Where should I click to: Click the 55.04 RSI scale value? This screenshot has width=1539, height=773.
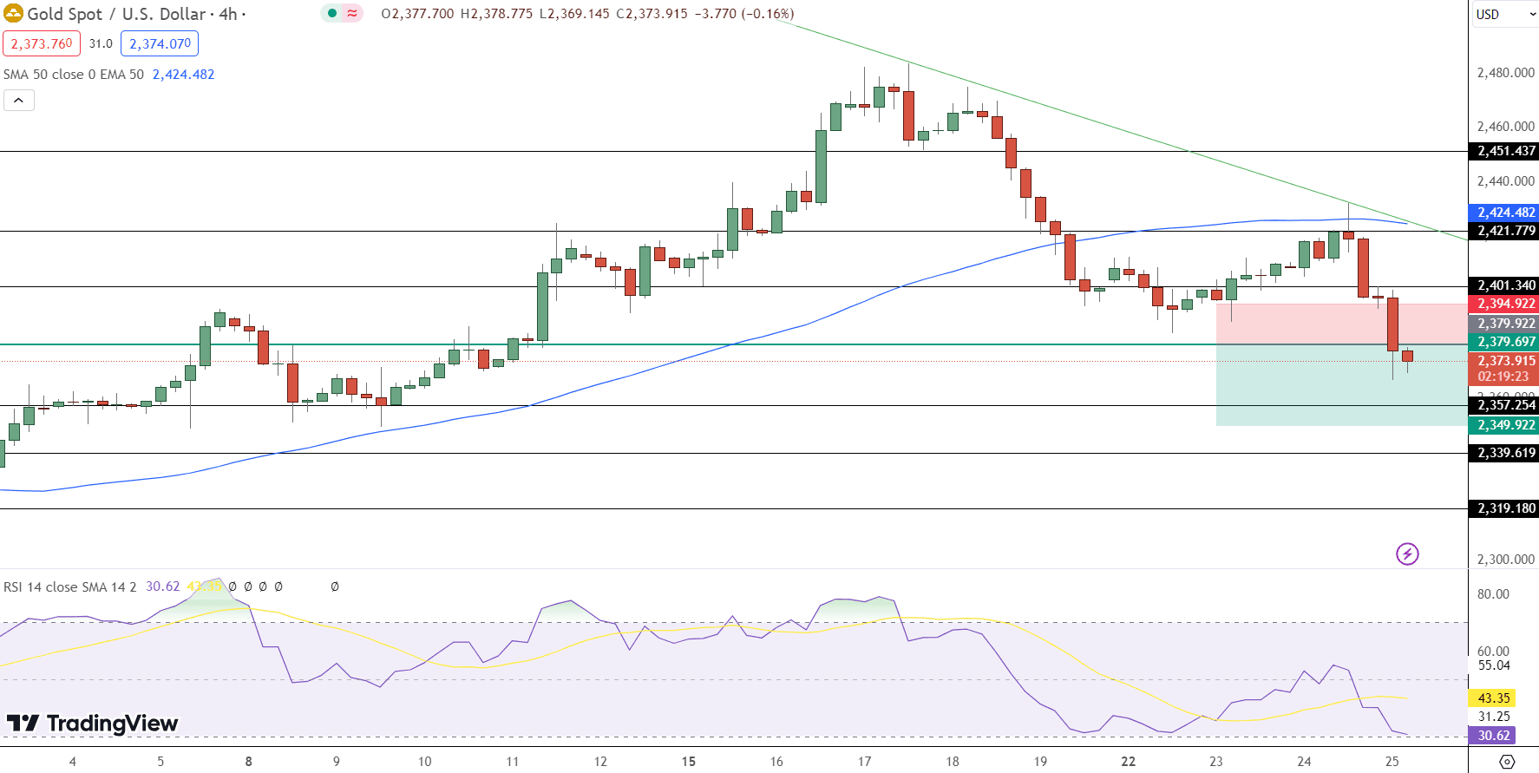pos(1494,665)
